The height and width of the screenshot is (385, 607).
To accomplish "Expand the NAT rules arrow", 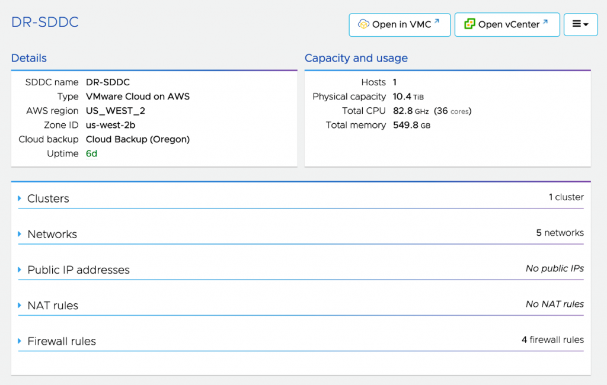I will tap(20, 306).
